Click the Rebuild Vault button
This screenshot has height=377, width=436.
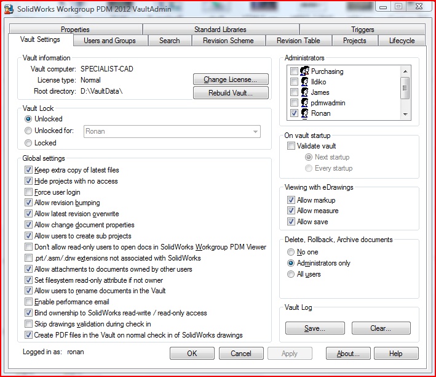tap(231, 93)
